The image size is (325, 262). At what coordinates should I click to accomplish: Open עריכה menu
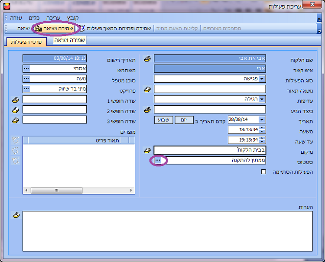pyautogui.click(x=53, y=18)
